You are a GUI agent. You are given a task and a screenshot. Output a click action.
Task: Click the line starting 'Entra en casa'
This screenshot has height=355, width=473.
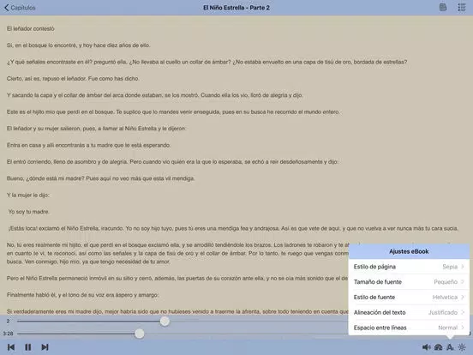(x=88, y=145)
